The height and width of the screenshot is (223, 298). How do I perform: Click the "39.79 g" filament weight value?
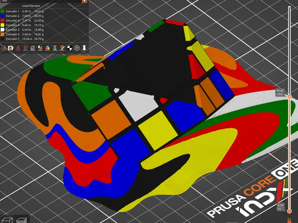(39, 39)
